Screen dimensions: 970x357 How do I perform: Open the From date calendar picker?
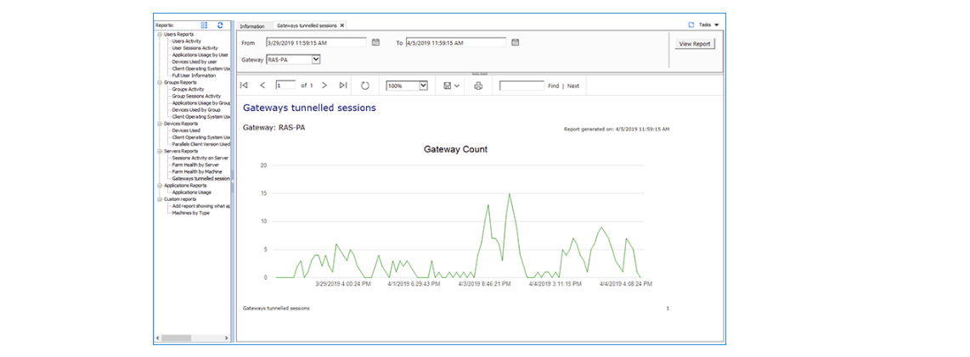pyautogui.click(x=375, y=42)
